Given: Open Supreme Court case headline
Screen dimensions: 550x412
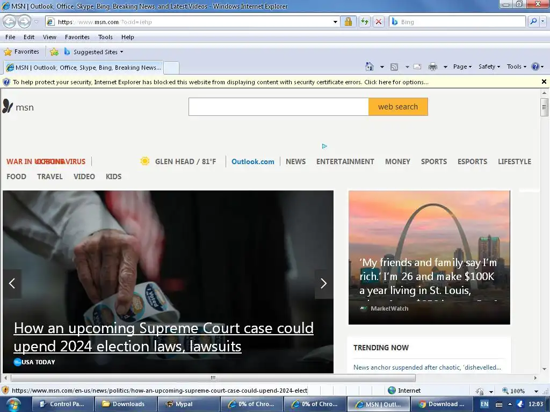Looking at the screenshot, I should point(163,337).
